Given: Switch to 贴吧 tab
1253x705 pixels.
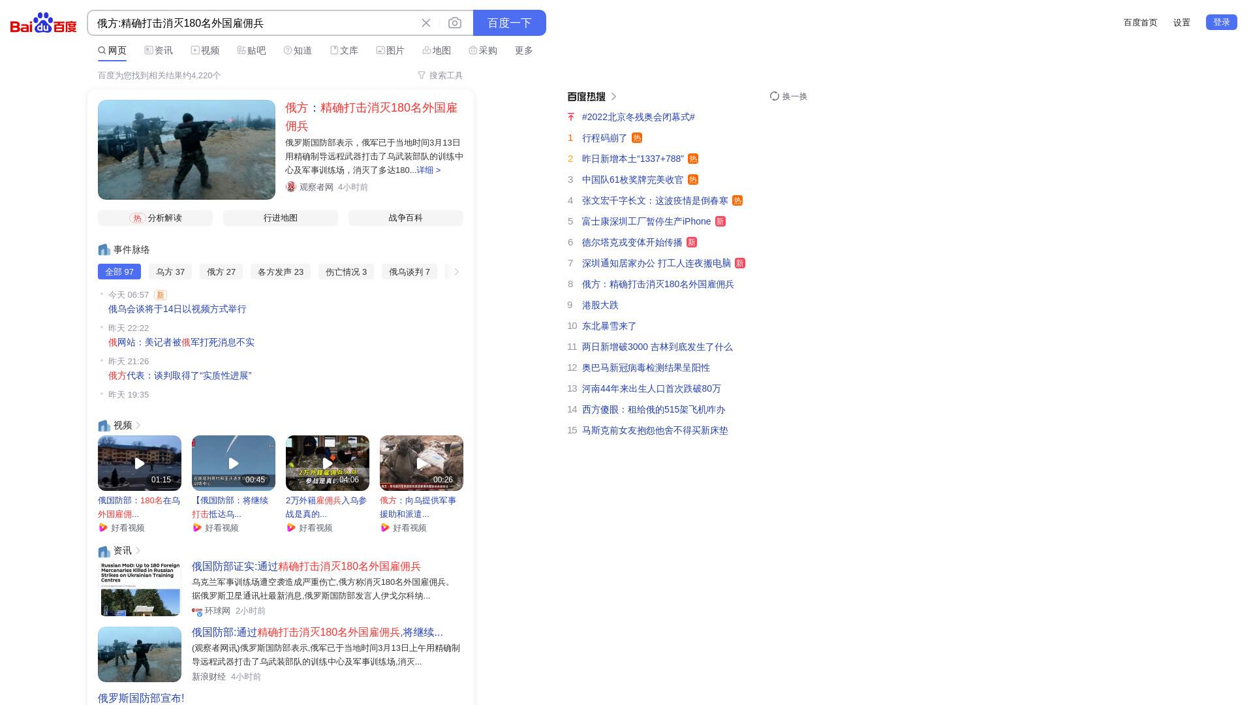Looking at the screenshot, I should pyautogui.click(x=251, y=50).
